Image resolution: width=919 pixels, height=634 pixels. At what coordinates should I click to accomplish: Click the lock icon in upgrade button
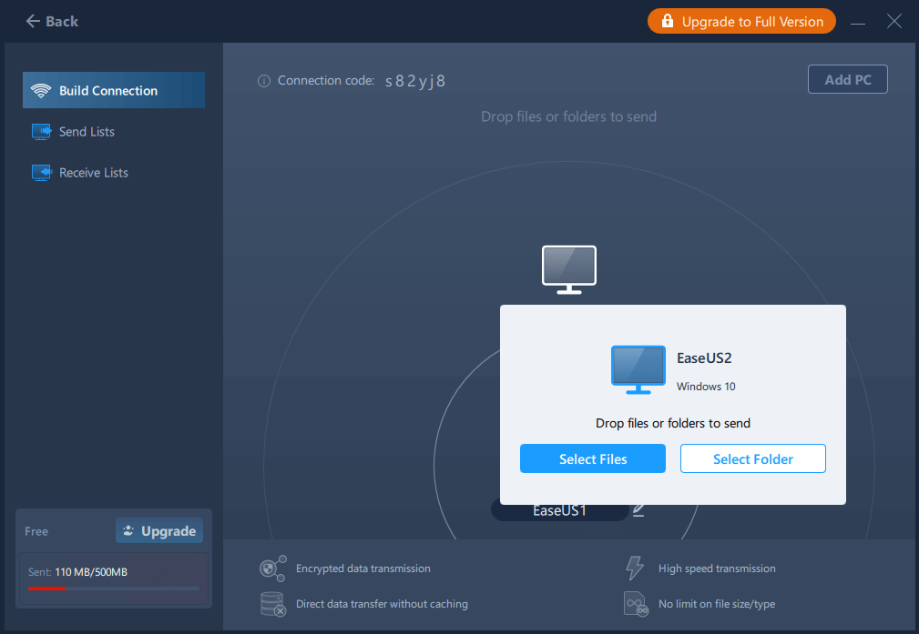tap(667, 21)
